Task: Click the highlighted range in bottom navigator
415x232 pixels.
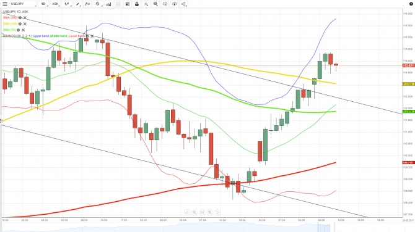Action: 324,228
